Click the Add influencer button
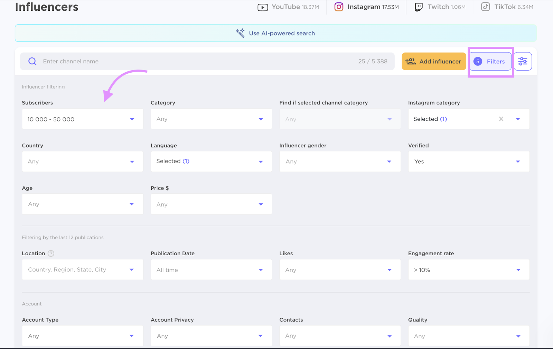Image resolution: width=553 pixels, height=349 pixels. (434, 61)
